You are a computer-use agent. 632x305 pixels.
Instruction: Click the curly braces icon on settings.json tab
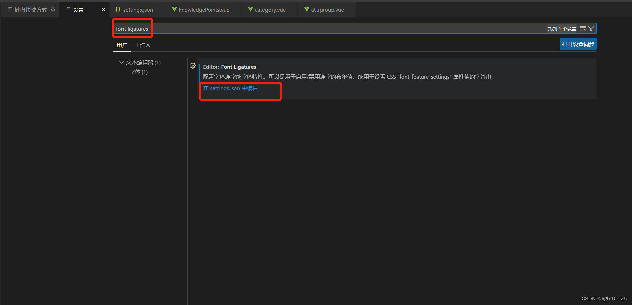click(117, 9)
